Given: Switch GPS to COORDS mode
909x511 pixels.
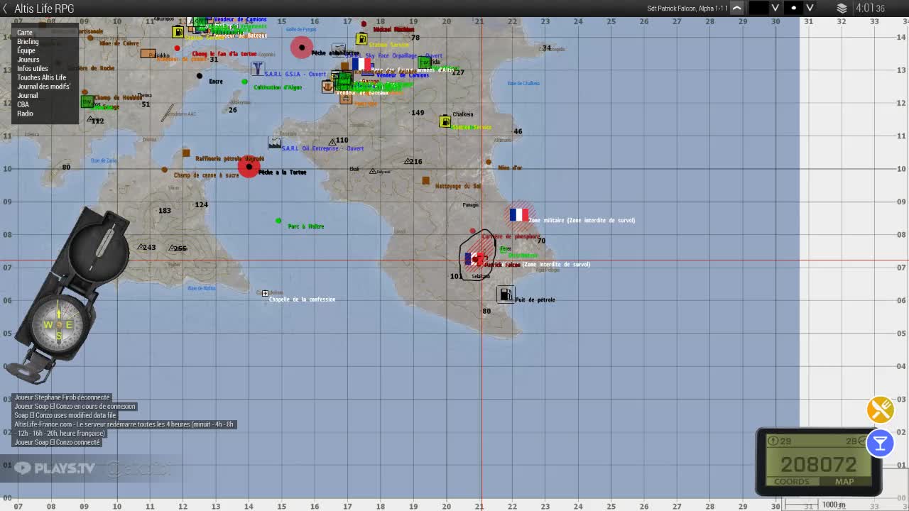Looking at the screenshot, I should 792,482.
